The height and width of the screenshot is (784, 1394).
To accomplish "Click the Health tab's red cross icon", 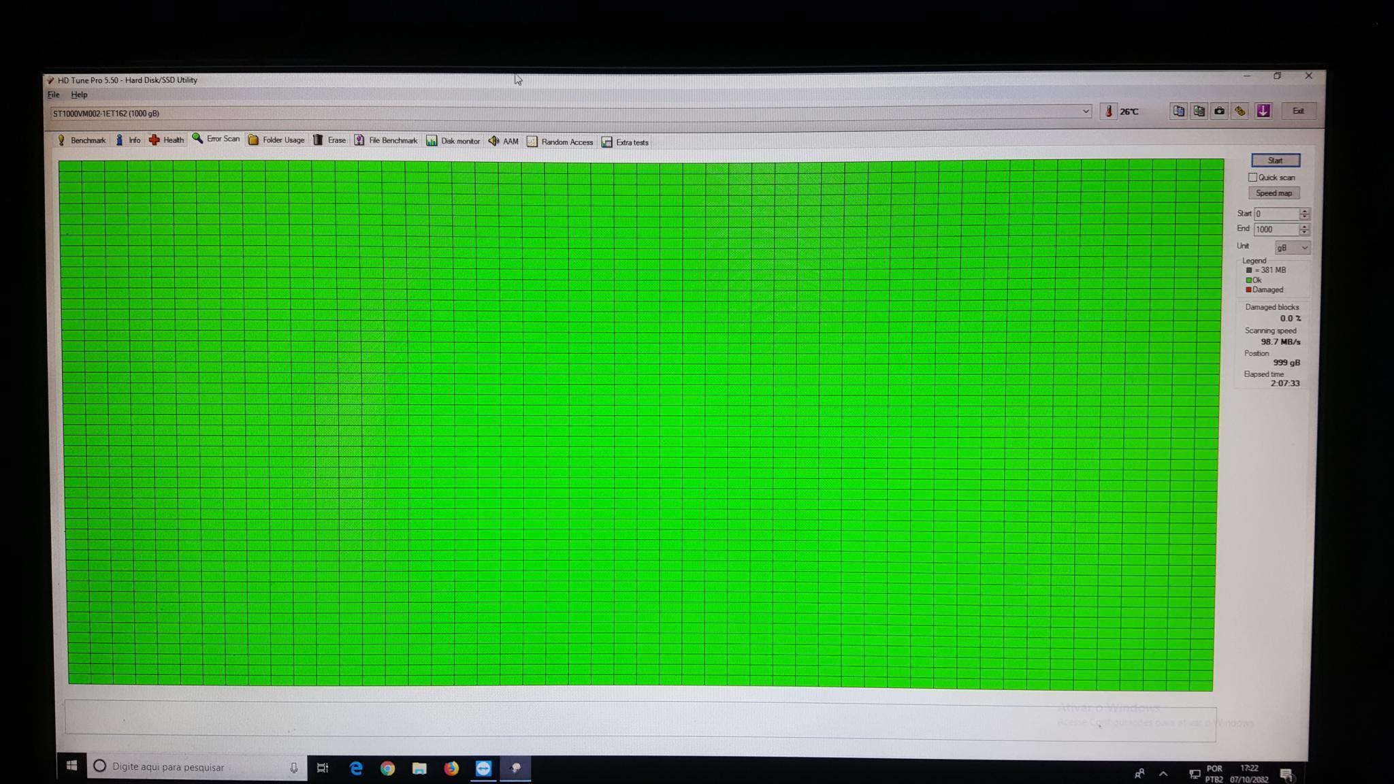I will click(x=155, y=140).
